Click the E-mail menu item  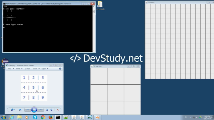(27, 69)
